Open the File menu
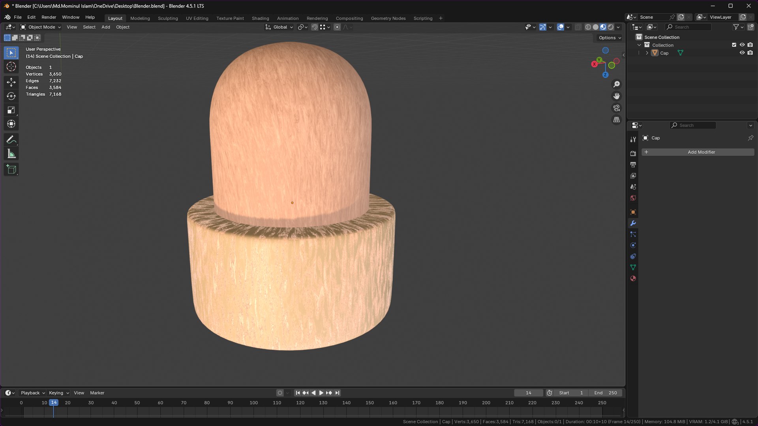 tap(18, 17)
